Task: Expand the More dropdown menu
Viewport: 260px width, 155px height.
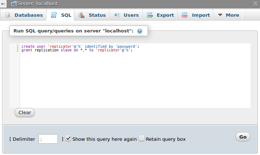Action: point(228,15)
